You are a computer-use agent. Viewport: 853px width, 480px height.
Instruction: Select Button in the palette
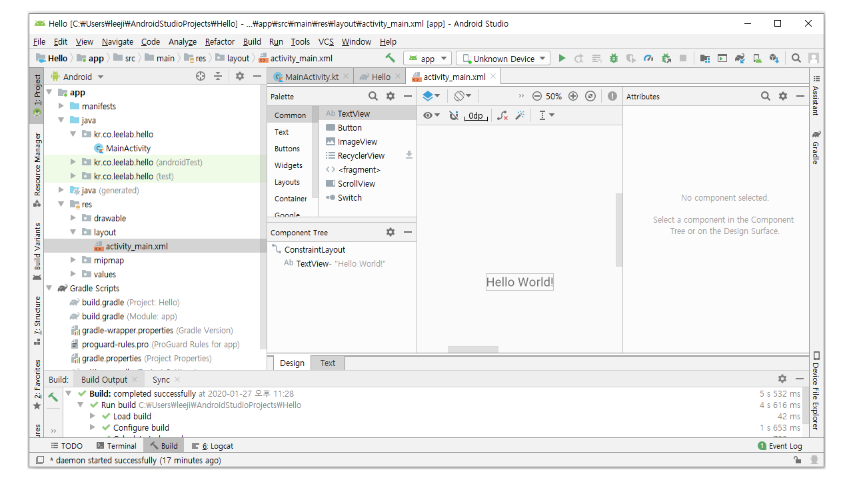(x=349, y=127)
